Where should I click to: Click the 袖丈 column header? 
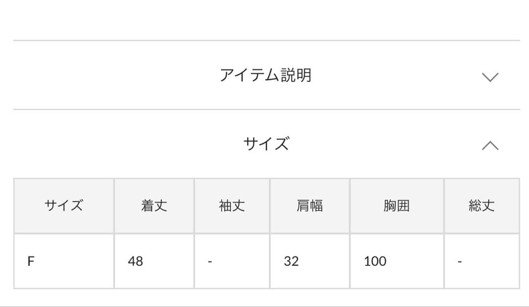point(231,206)
